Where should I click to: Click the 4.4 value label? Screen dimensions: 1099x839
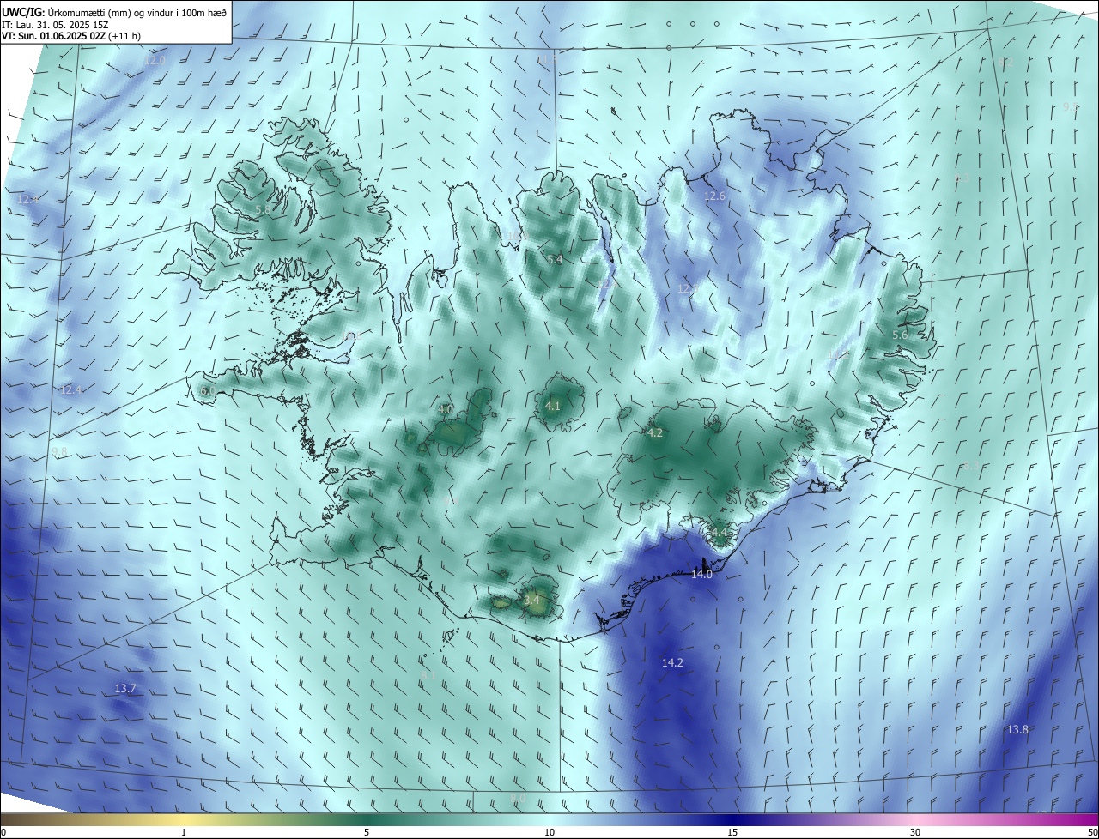(x=719, y=534)
